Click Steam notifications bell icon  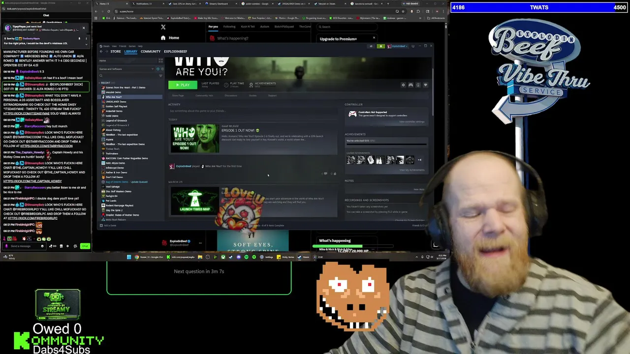pyautogui.click(x=380, y=46)
